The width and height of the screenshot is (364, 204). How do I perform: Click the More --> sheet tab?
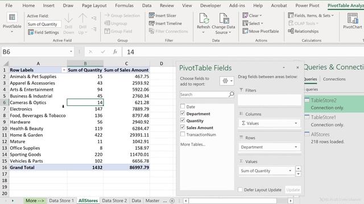tap(35, 201)
